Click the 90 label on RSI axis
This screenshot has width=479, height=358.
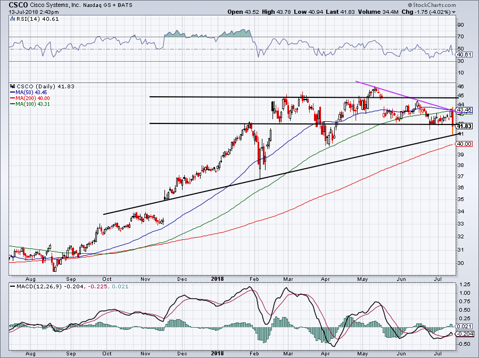pos(461,24)
